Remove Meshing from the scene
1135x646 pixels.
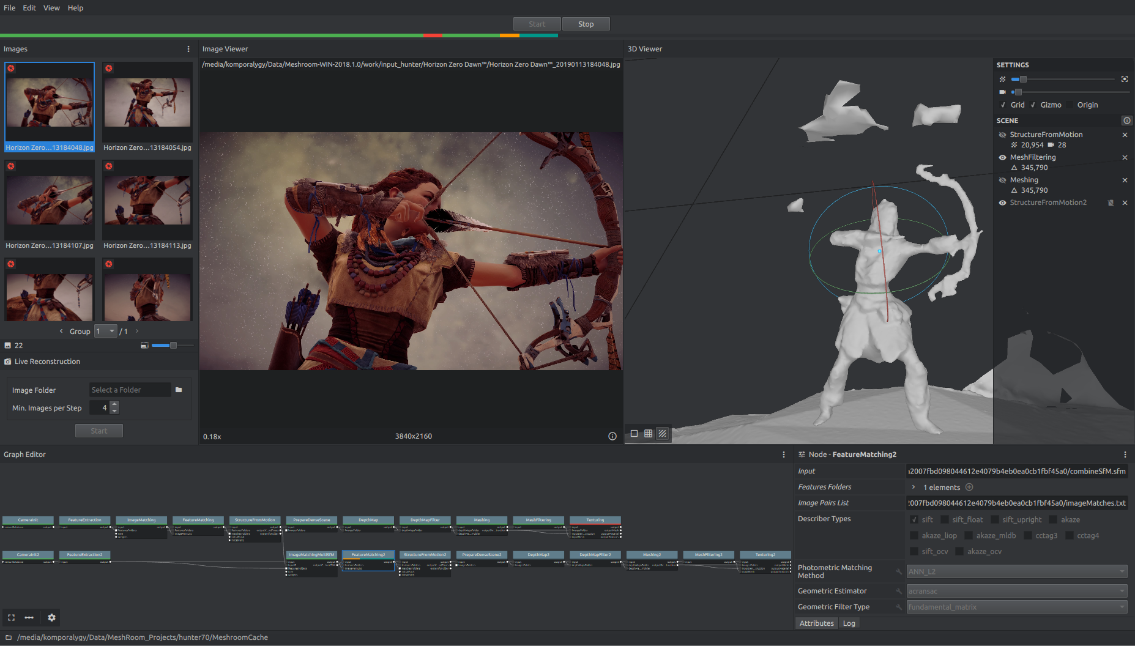click(x=1125, y=180)
